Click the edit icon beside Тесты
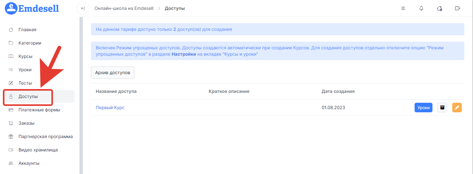The width and height of the screenshot is (473, 174). (11, 83)
